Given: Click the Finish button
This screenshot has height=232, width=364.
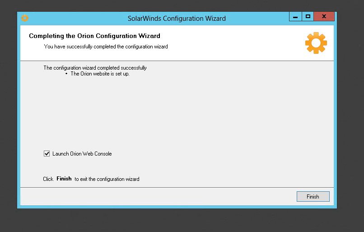Looking at the screenshot, I should pyautogui.click(x=313, y=196).
